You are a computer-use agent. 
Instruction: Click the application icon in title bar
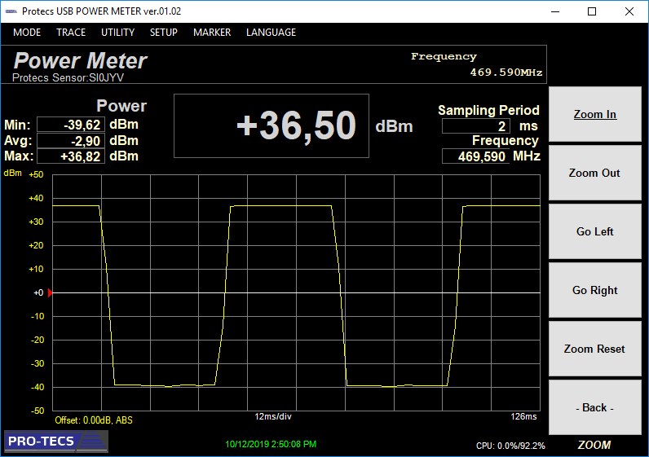(x=11, y=11)
